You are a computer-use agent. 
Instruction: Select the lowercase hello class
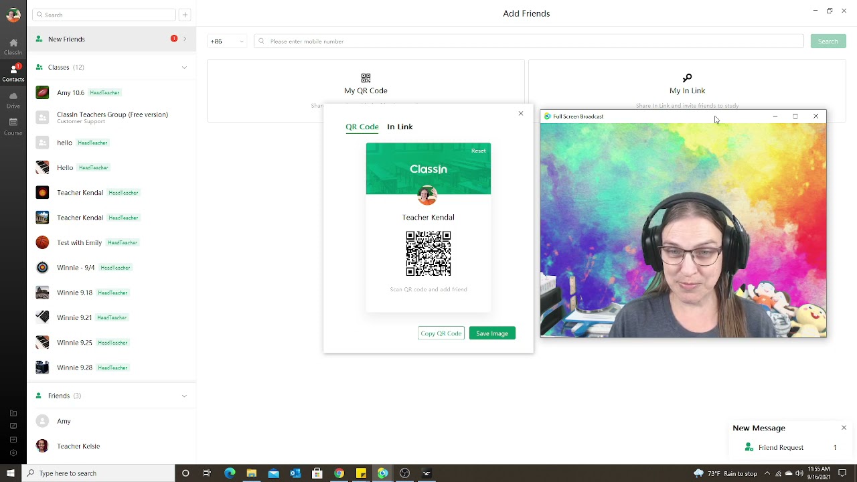(x=112, y=143)
